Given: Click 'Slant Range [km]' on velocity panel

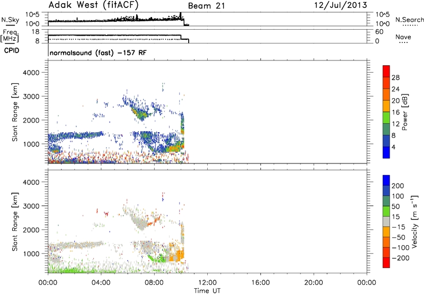Looking at the screenshot, I should (x=15, y=221).
